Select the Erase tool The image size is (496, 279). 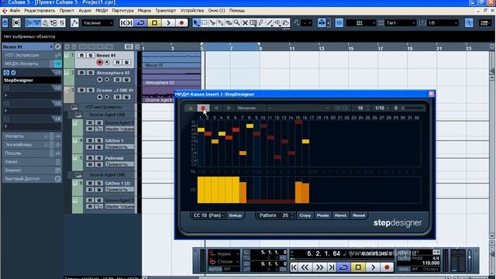click(229, 22)
